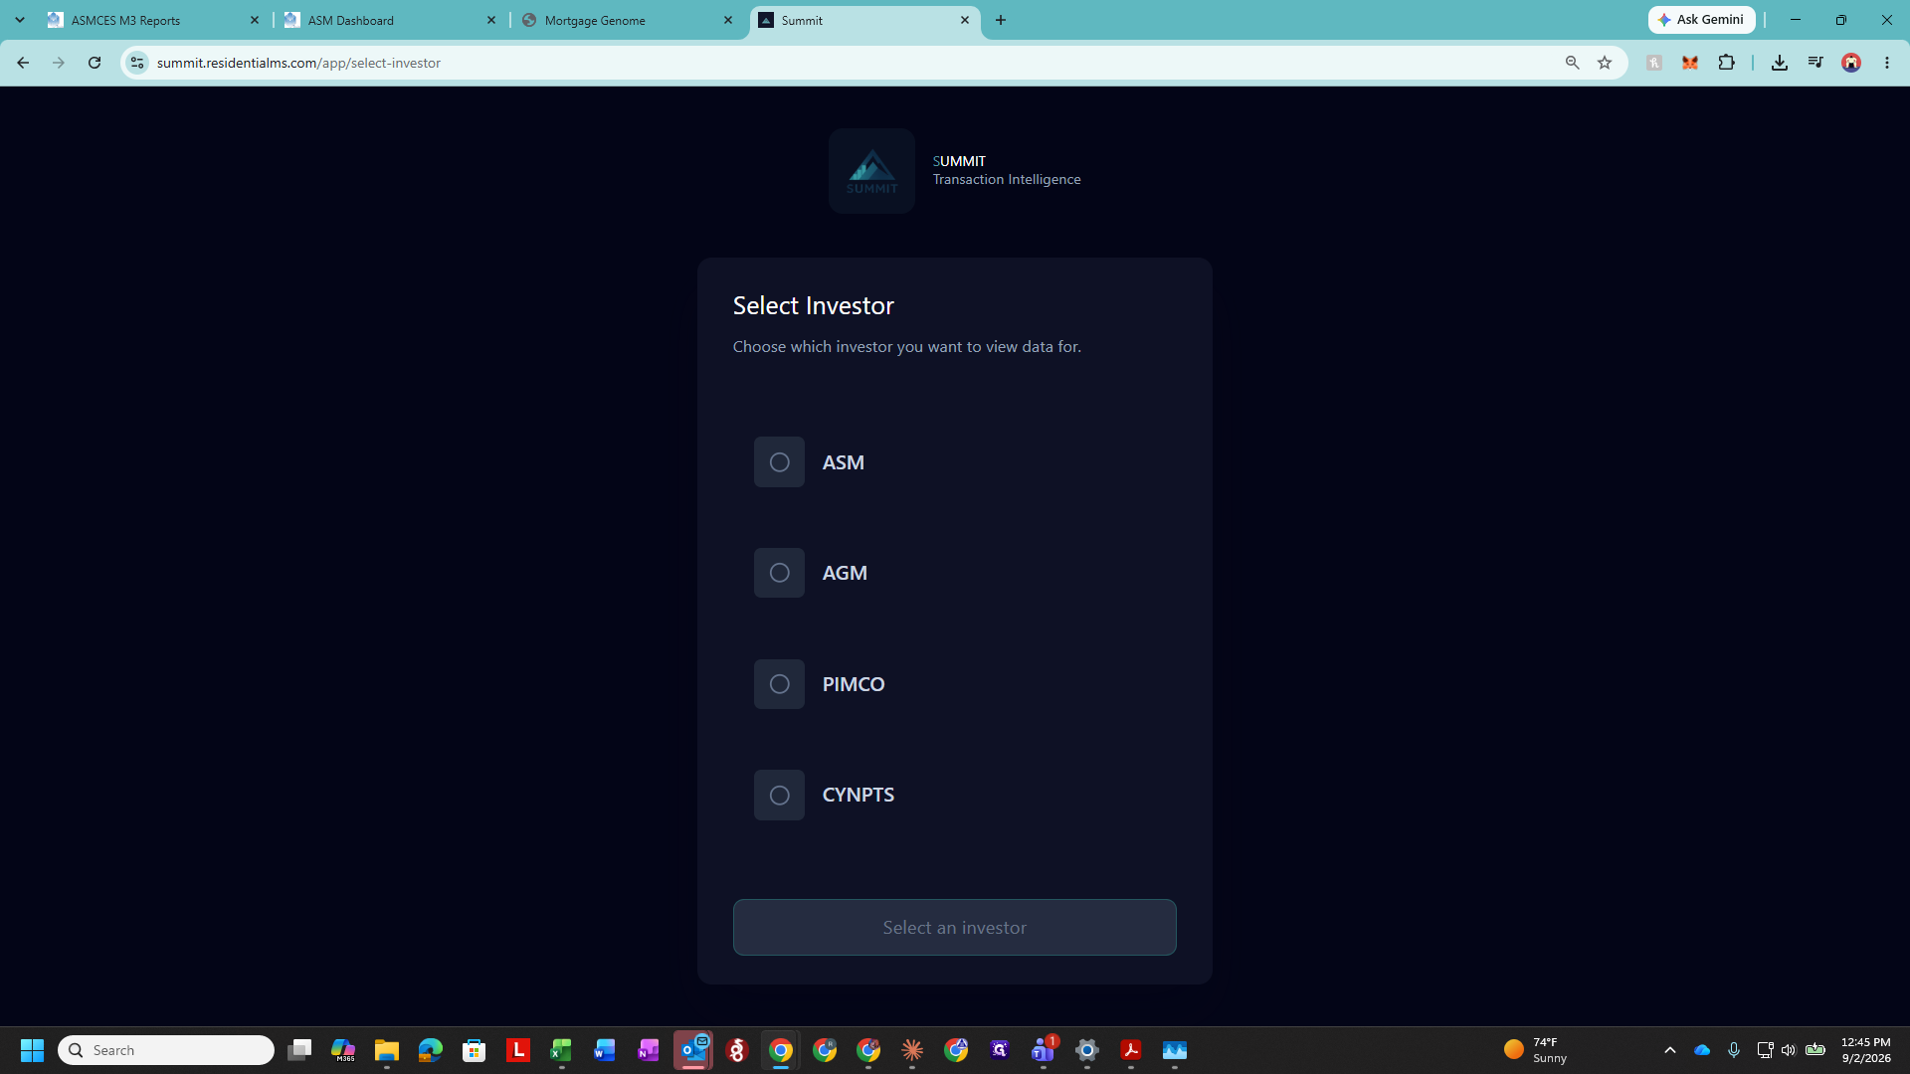Open the Honey extension icon
This screenshot has width=1910, height=1074.
[1654, 63]
